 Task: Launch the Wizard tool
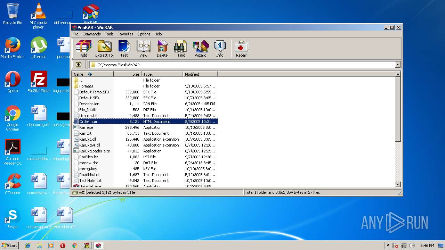pyautogui.click(x=201, y=49)
